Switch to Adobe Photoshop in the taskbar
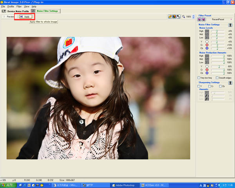 [x=125, y=185]
